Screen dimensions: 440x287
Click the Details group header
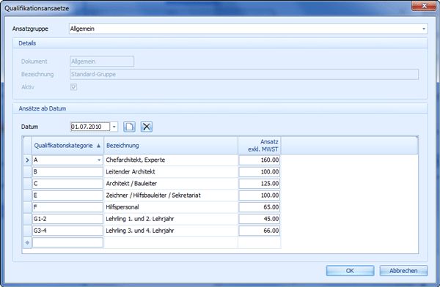tap(220, 43)
